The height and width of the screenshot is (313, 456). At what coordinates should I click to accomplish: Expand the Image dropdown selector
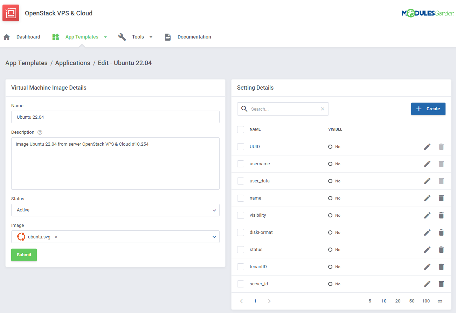click(x=214, y=237)
